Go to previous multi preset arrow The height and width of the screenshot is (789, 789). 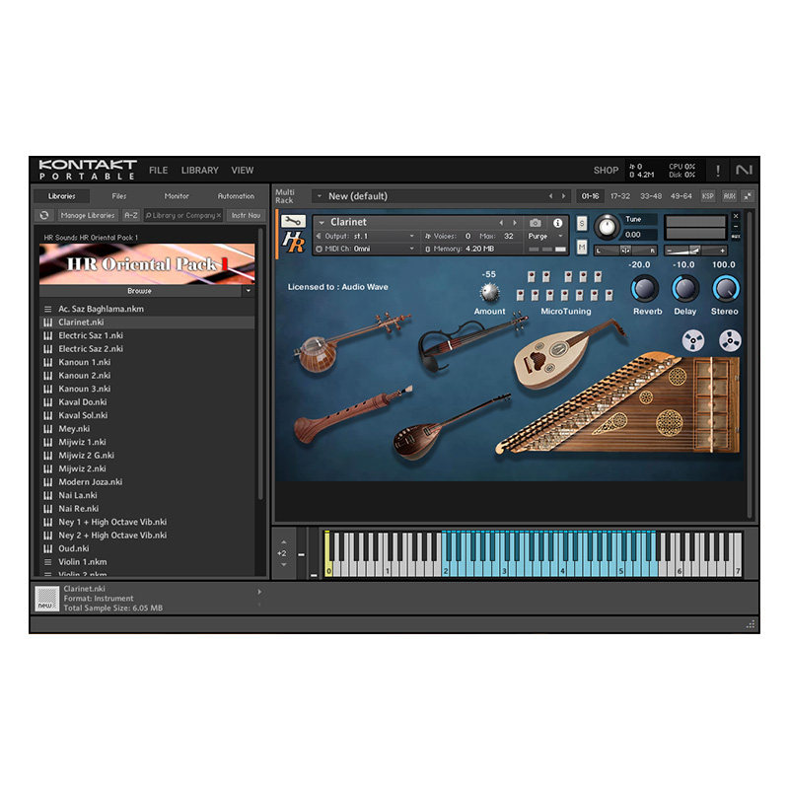pyautogui.click(x=550, y=196)
